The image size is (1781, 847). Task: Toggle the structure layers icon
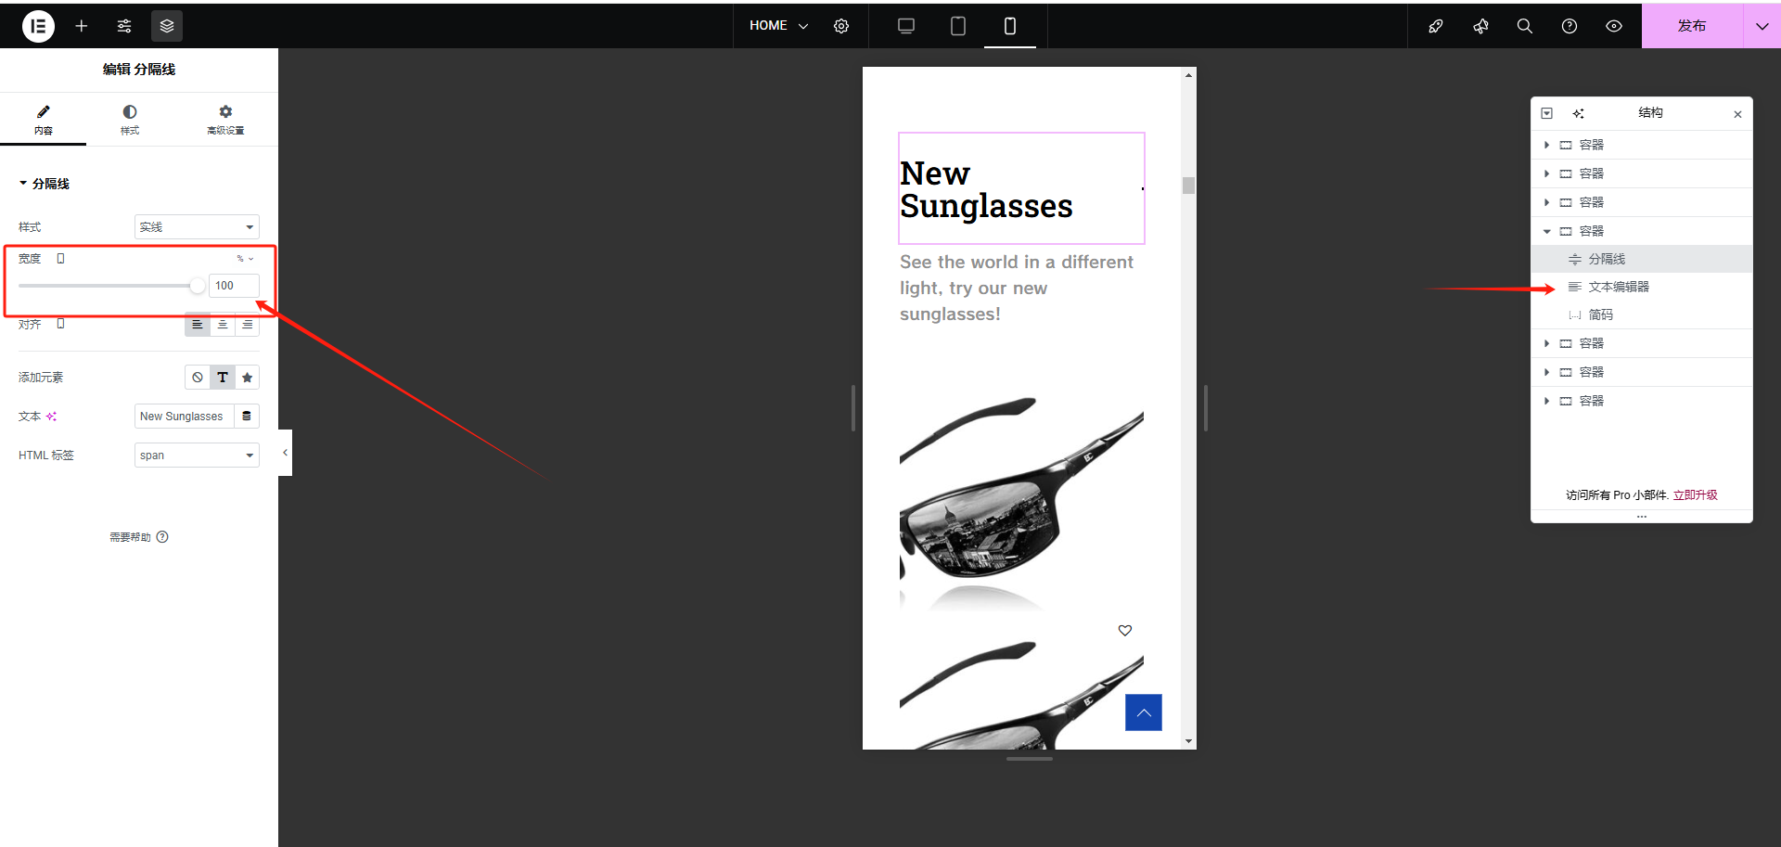(x=167, y=26)
